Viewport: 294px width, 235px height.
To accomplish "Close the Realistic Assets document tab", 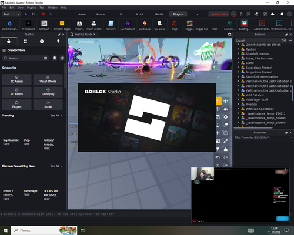I will [x=94, y=35].
